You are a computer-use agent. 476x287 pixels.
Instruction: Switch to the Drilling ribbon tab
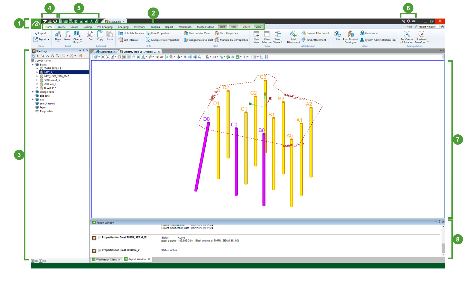[x=87, y=27]
